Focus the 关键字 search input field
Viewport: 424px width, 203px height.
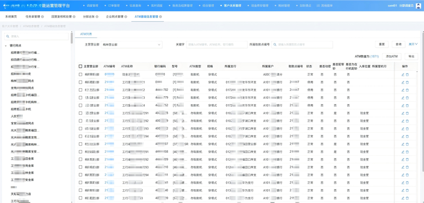pyautogui.click(x=217, y=44)
